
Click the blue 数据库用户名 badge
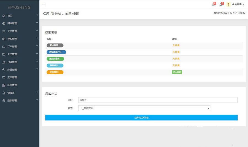[56, 52]
